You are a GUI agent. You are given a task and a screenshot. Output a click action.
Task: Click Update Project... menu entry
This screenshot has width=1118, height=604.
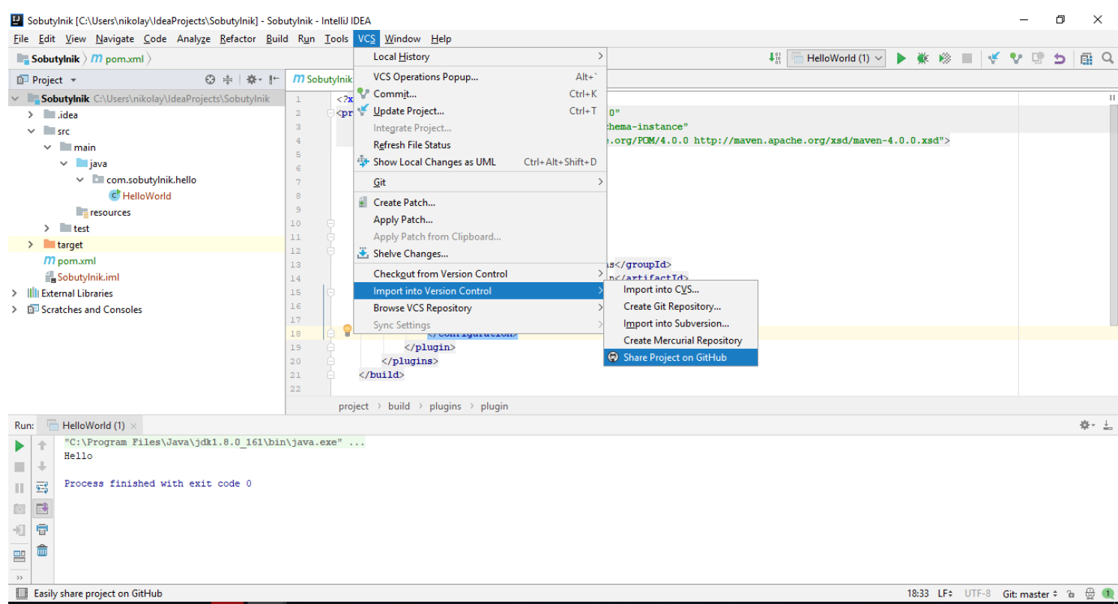tap(480, 111)
